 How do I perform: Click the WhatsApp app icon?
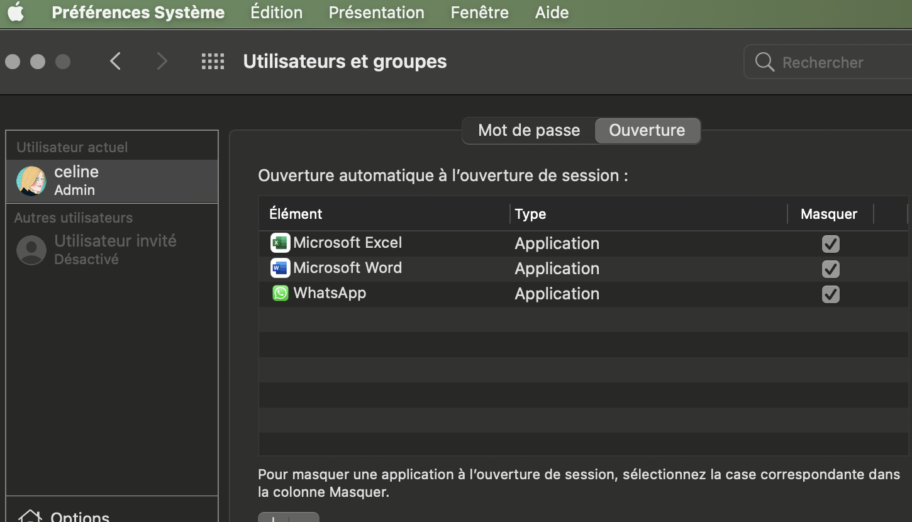tap(280, 293)
